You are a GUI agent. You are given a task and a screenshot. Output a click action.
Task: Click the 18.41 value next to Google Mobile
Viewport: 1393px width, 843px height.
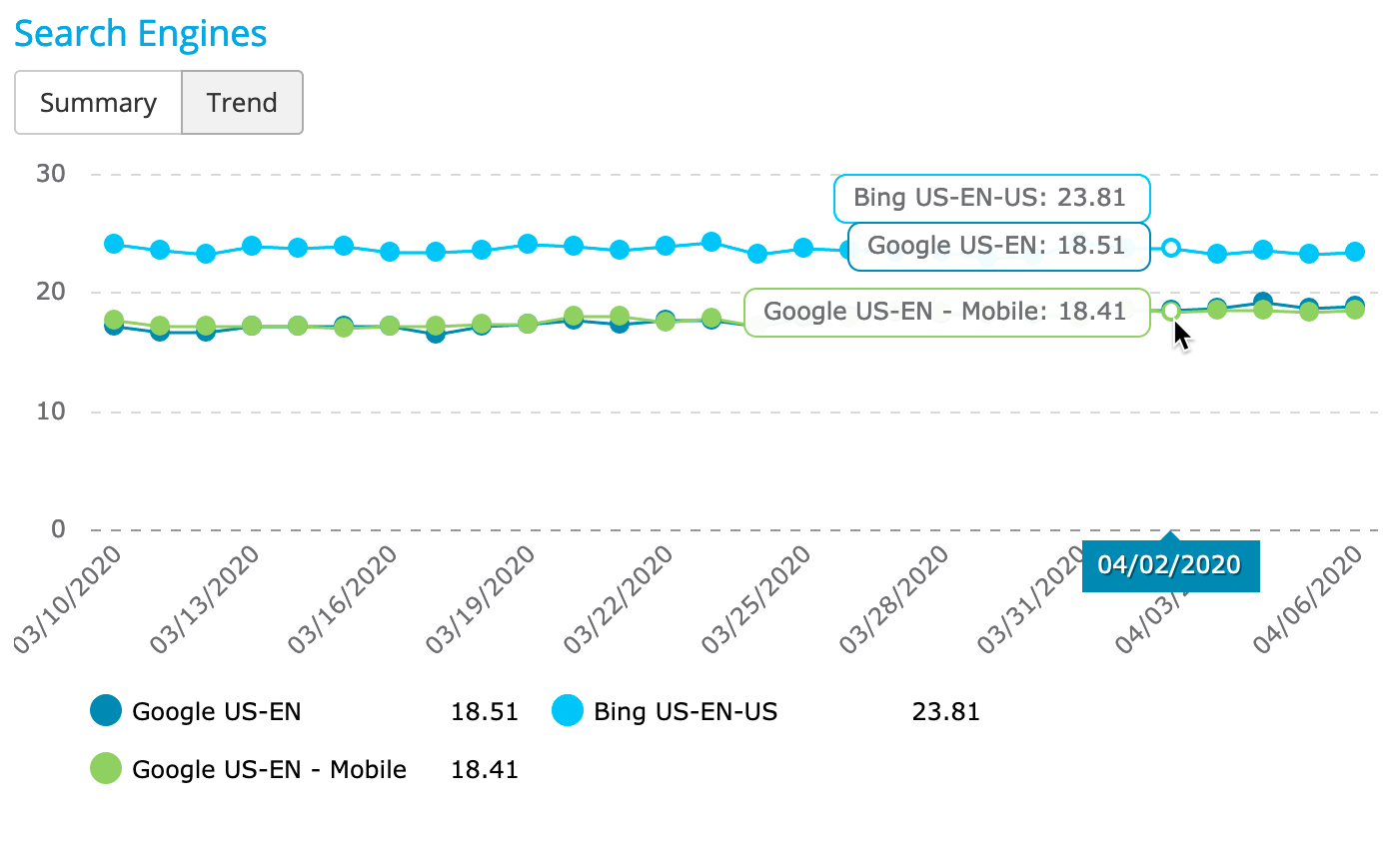(486, 770)
